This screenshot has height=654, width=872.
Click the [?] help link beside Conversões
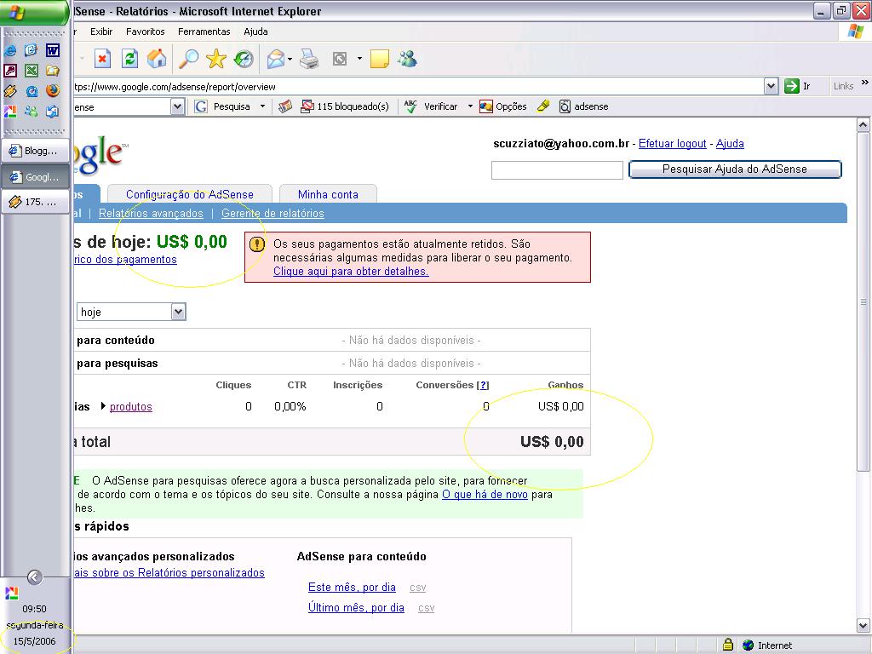click(x=483, y=385)
